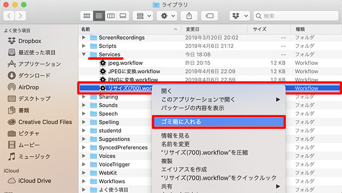Sort by the 種類 column header

coord(316,29)
